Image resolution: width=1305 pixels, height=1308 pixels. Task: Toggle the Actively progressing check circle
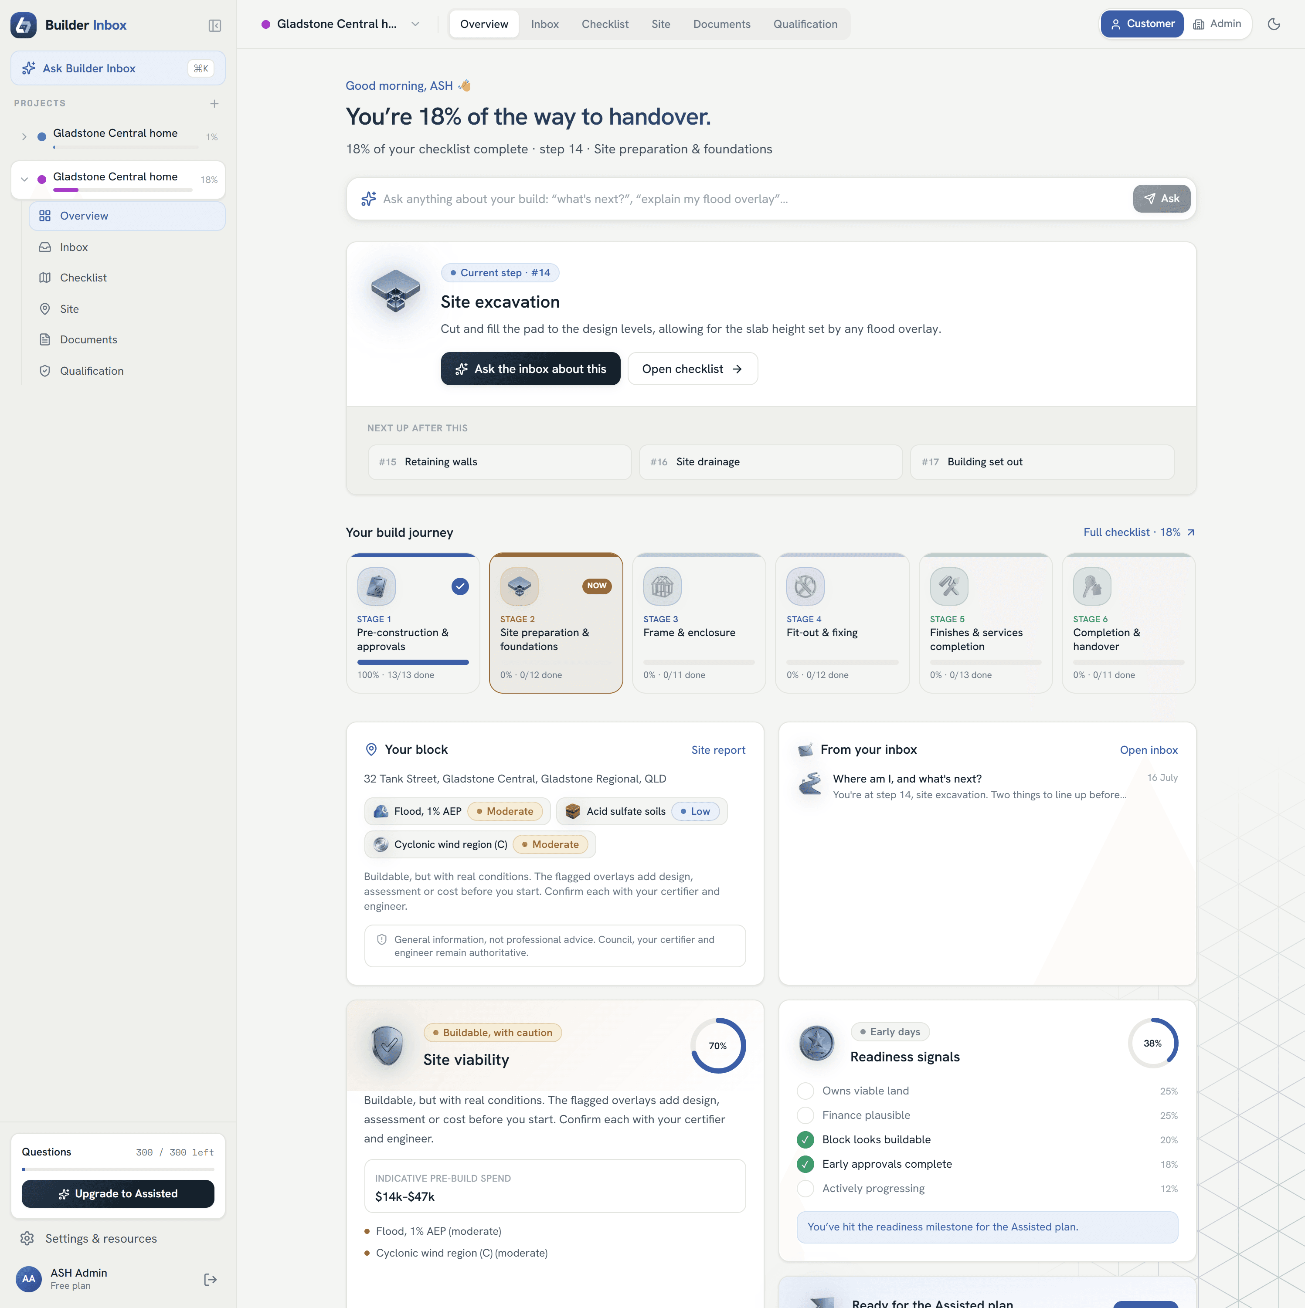pos(805,1188)
